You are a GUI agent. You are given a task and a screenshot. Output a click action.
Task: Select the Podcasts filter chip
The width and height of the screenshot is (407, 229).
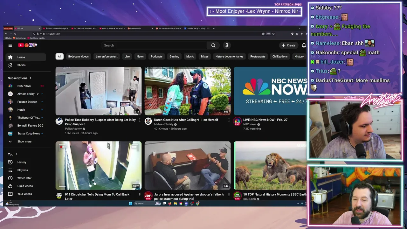click(156, 57)
